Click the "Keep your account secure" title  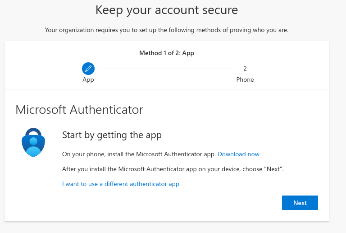click(x=167, y=10)
